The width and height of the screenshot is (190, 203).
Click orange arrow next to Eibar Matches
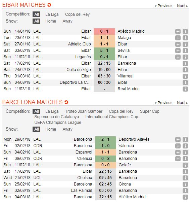(x=49, y=5)
